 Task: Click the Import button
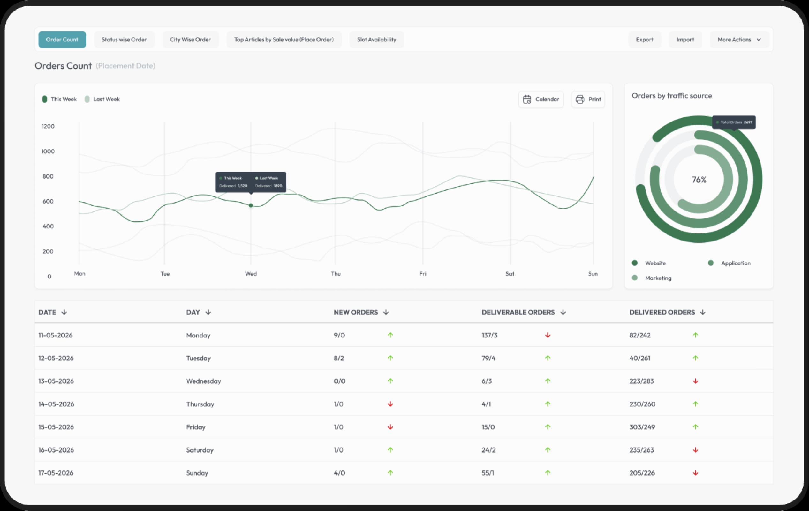click(x=685, y=40)
